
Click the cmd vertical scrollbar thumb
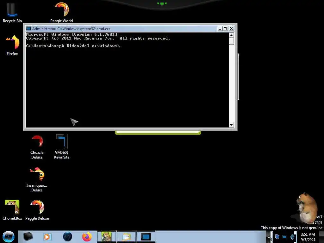tap(231, 41)
